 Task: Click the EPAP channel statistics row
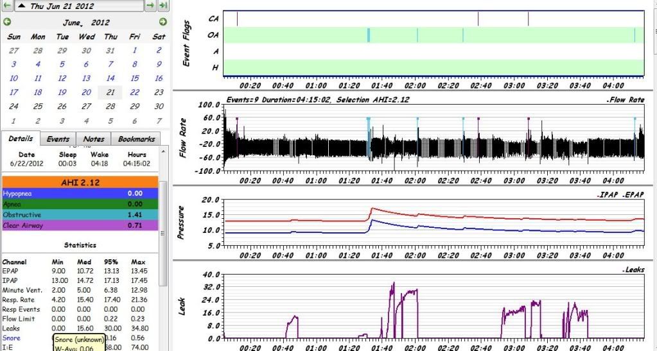(75, 271)
